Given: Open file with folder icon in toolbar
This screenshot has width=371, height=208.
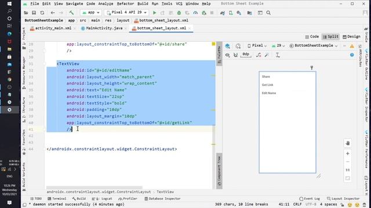Looking at the screenshot, I should pos(26,13).
